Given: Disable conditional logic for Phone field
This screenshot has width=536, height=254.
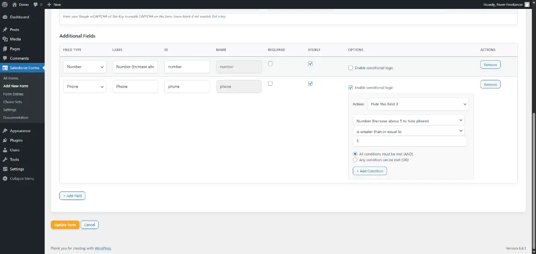Looking at the screenshot, I should (x=351, y=87).
